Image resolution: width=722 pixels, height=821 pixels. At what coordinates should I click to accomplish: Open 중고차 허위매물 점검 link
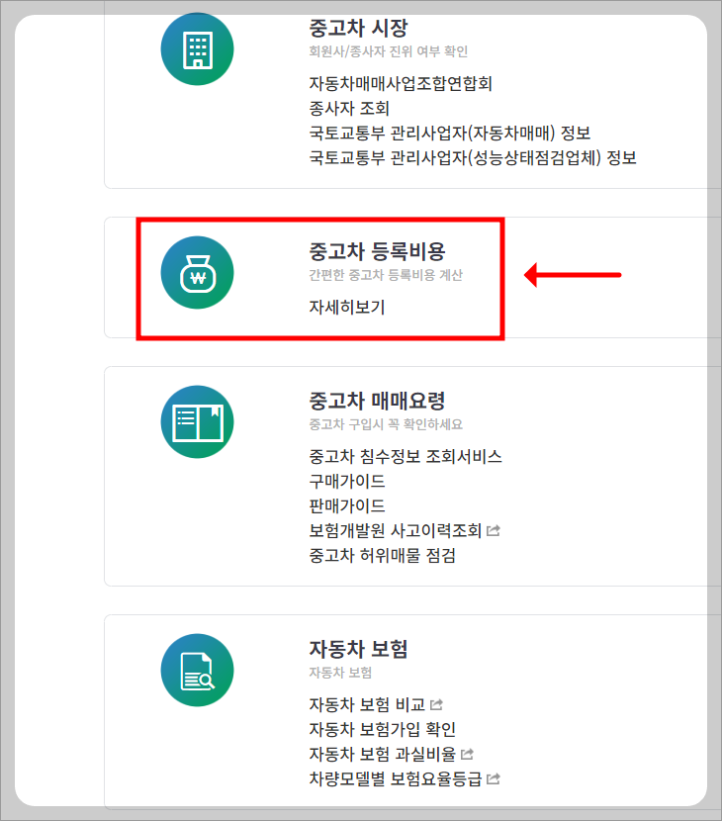(x=382, y=555)
